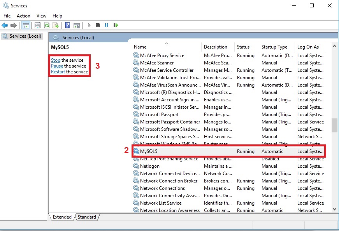Click the blue Help question mark icon
Screen dimensions: 339x231
coord(67,25)
